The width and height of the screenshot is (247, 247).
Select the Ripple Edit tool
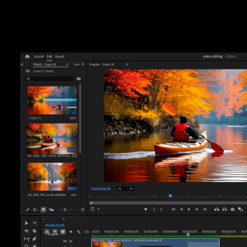pyautogui.click(x=27, y=231)
